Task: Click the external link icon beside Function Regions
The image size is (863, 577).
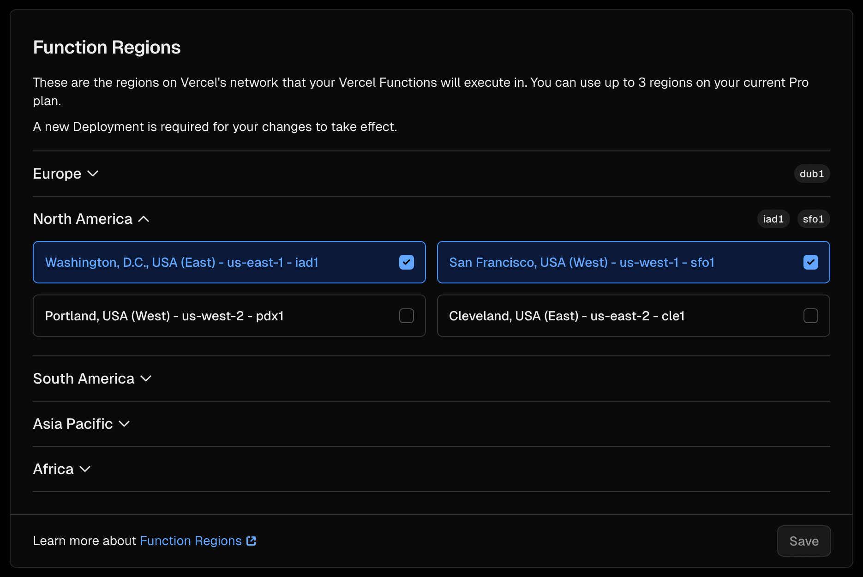Action: coord(251,541)
